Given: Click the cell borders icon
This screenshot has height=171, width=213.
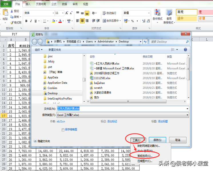Looking at the screenshot, I should click(x=45, y=21).
